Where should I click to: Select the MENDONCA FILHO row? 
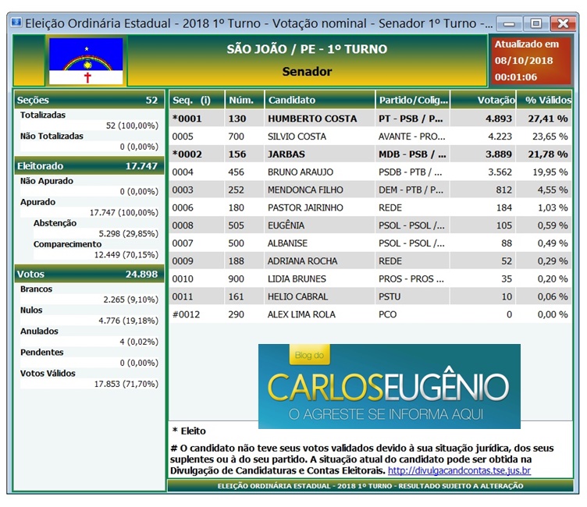coord(370,190)
